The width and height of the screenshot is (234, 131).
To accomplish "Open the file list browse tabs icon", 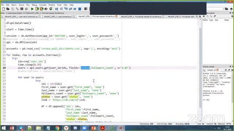I will pos(22,9).
